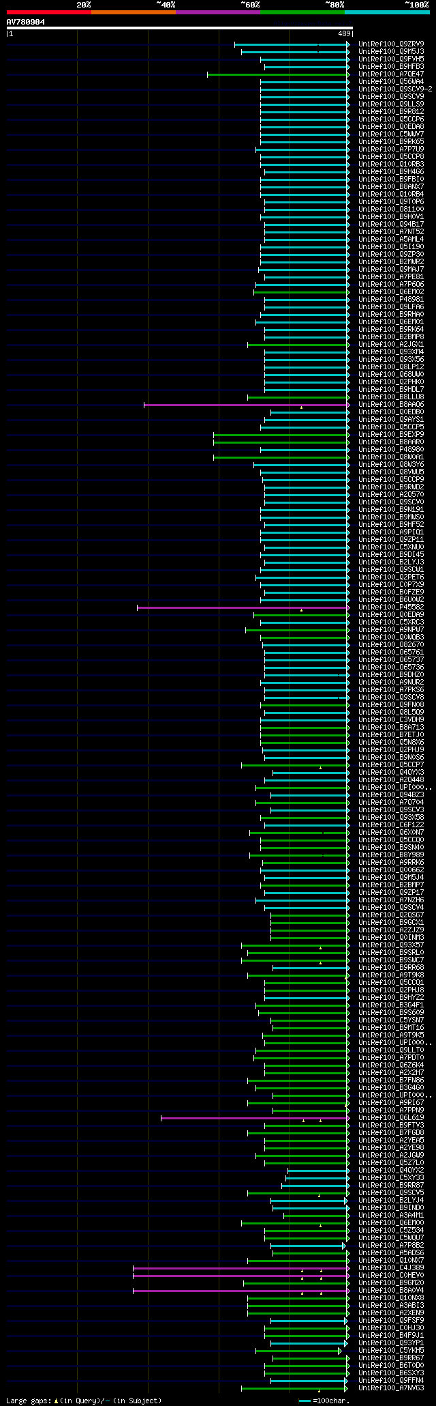This screenshot has height=1406, width=436.
Task: Select the UniRef100_A2JGX1 label
Action: 391,344
